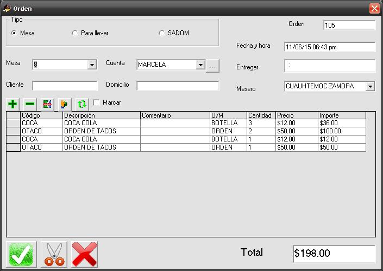The width and height of the screenshot is (383, 271).
Task: Confirm order with the green checkmark button
Action: [21, 254]
